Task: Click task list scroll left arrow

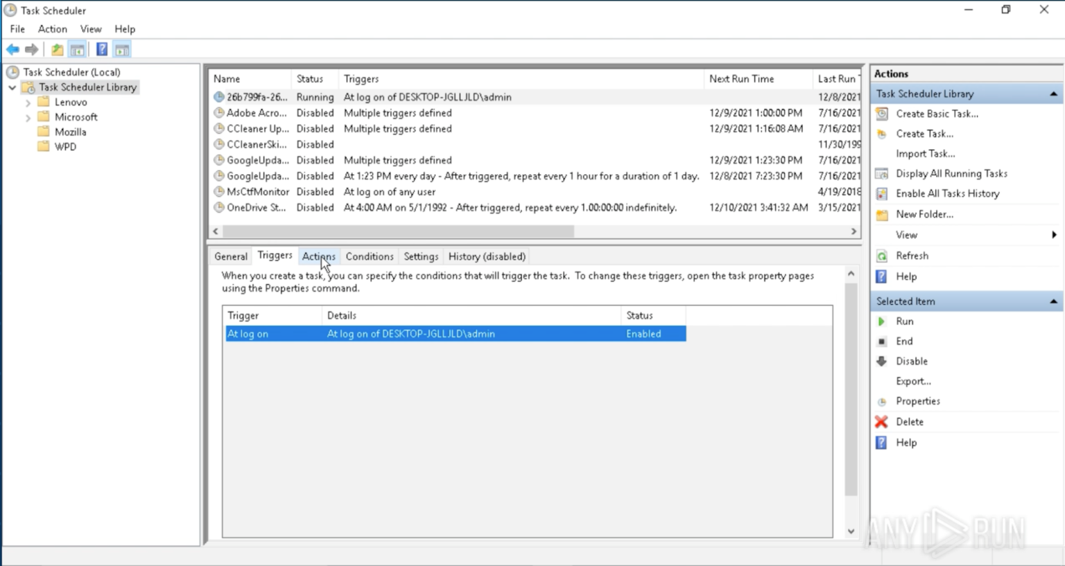Action: coord(216,231)
